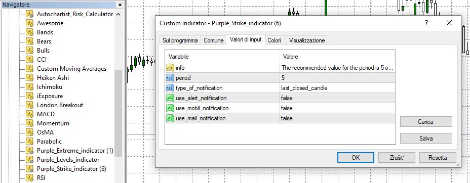470x183 pixels.
Task: Select the info string variable icon
Action: click(x=170, y=68)
